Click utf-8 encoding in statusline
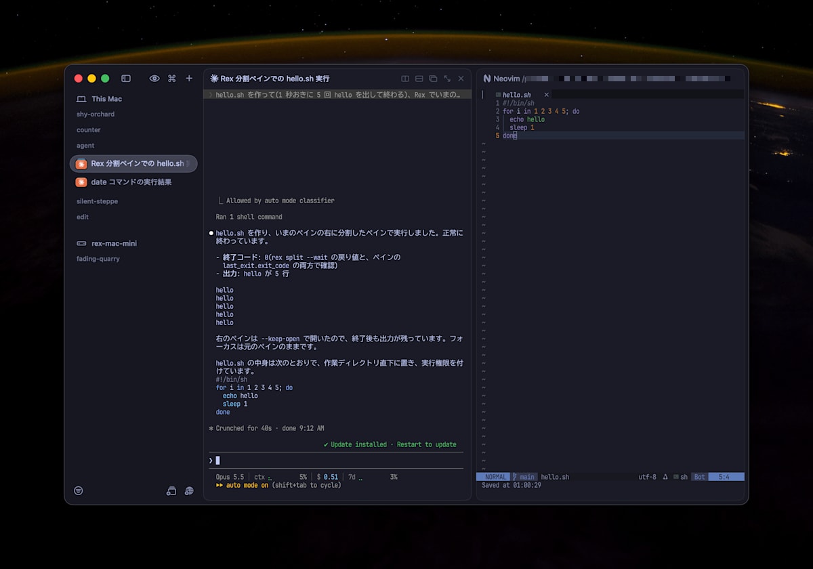Screen dimensions: 813x569 [x=647, y=477]
